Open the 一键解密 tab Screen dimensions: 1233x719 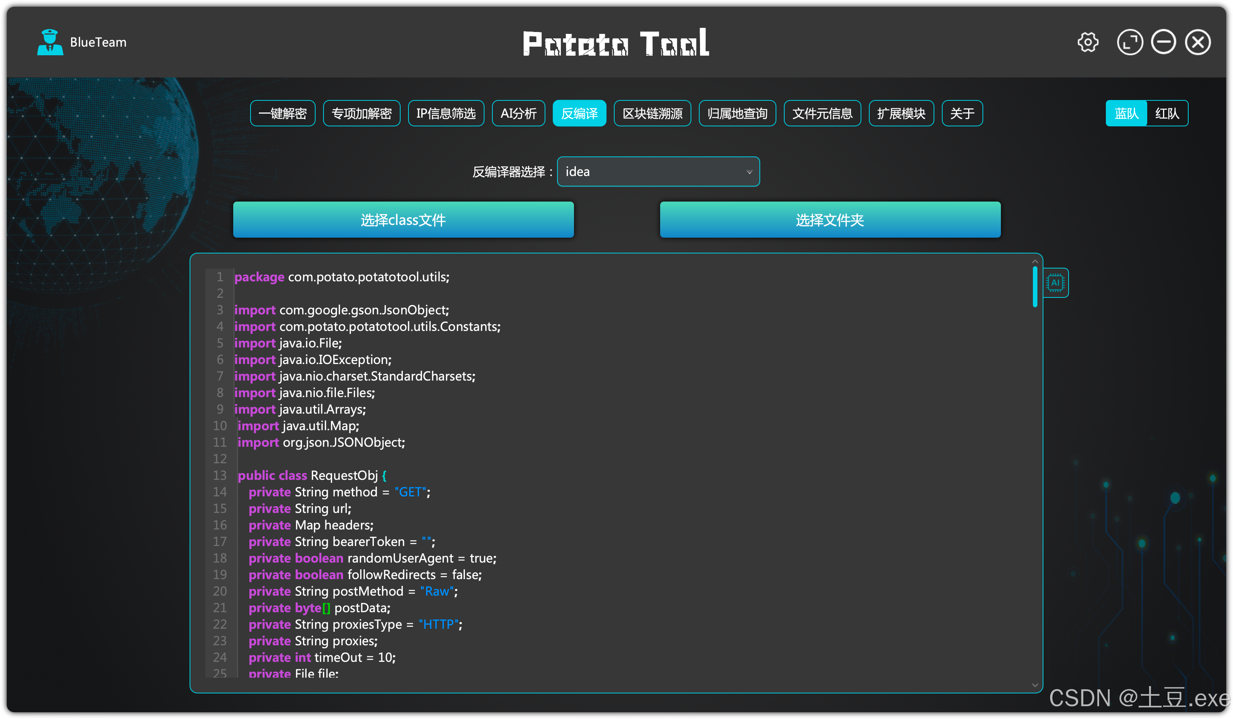[x=282, y=114]
